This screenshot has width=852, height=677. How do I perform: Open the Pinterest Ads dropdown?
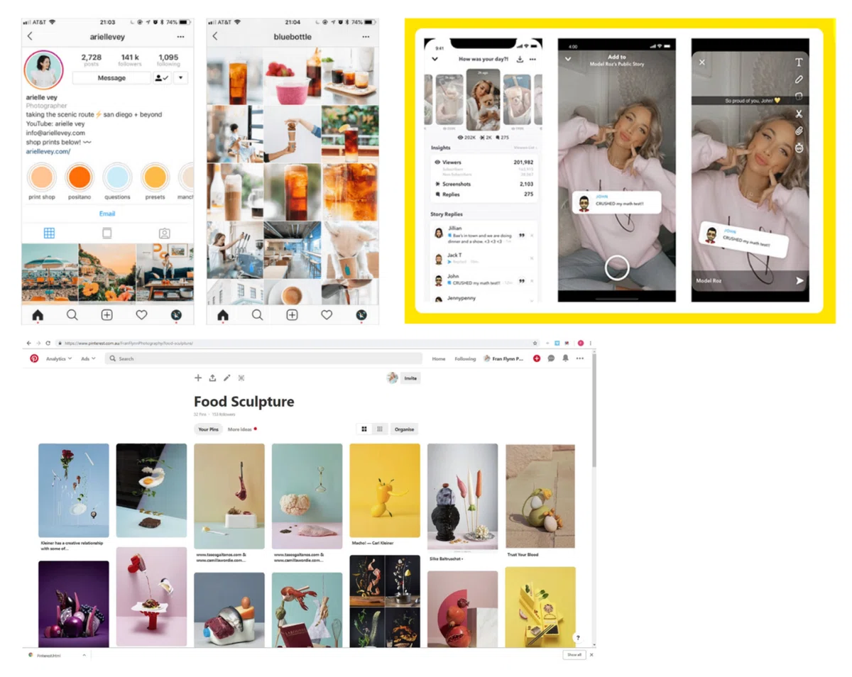coord(87,358)
